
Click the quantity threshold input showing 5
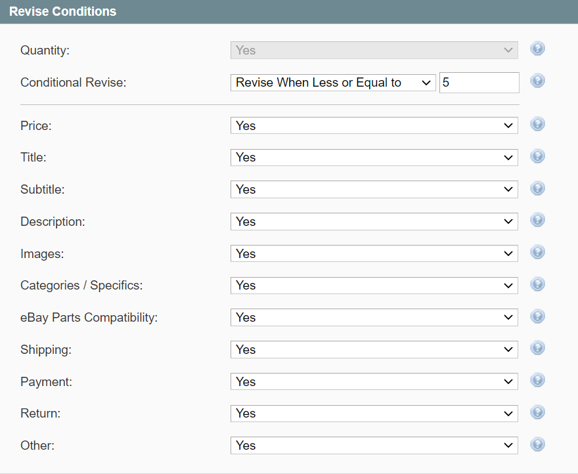tap(479, 82)
